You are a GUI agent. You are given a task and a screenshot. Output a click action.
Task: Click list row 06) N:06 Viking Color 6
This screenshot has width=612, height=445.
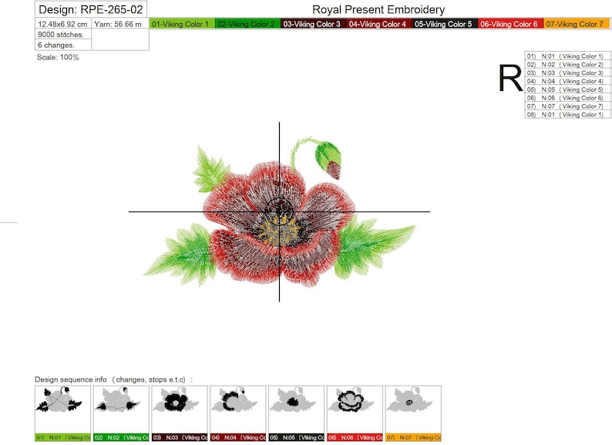tap(567, 98)
